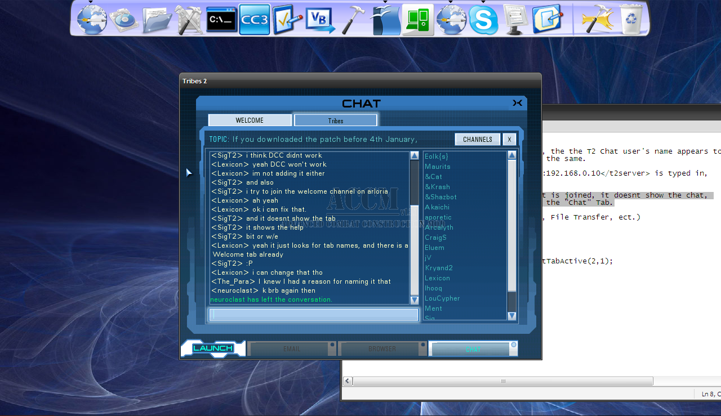
Task: Click the LAUNCH button
Action: click(213, 348)
